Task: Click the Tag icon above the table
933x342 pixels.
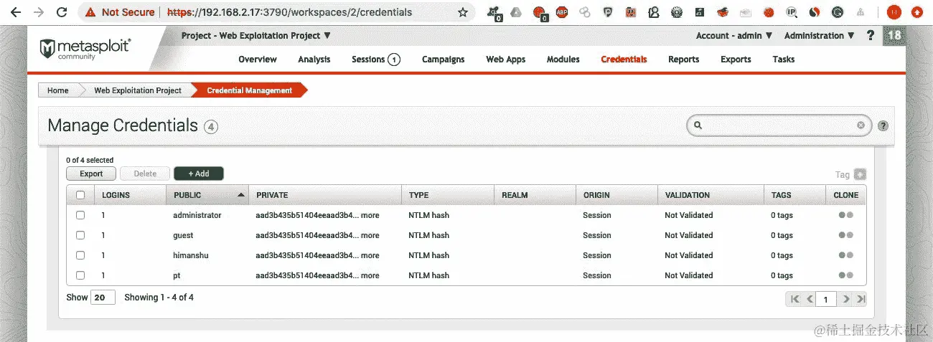Action: [x=860, y=174]
